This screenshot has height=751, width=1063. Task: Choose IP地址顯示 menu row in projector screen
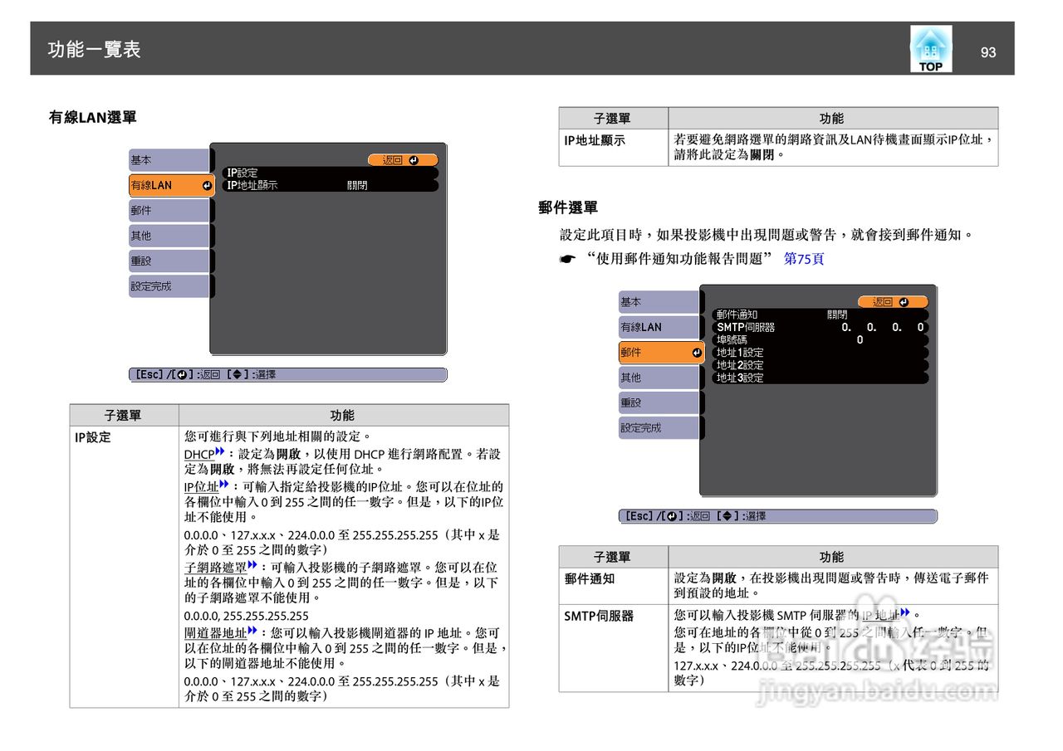(331, 186)
